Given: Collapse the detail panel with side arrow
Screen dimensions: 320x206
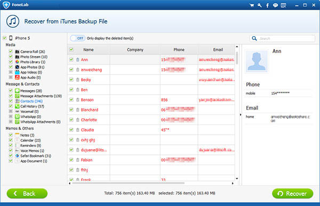Looking at the screenshot, I should 241,115.
